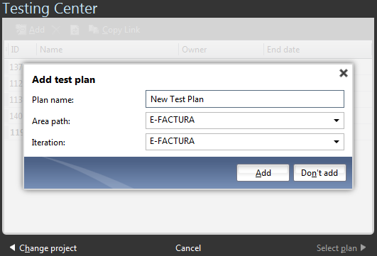377x256 pixels.
Task: Click the left arrow beside Change project
Action: (x=12, y=247)
